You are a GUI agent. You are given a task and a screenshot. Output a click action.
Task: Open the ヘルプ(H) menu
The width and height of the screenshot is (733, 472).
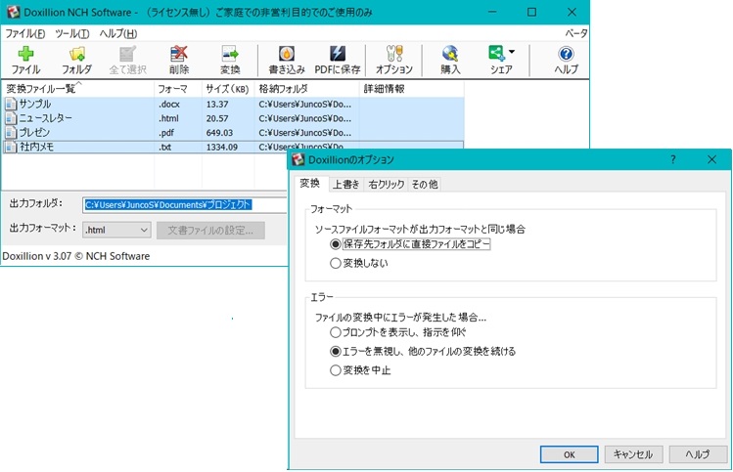coord(118,33)
